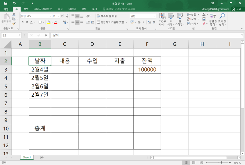Open Conditional Formatting (조건부 서식)

pyautogui.click(x=162, y=19)
